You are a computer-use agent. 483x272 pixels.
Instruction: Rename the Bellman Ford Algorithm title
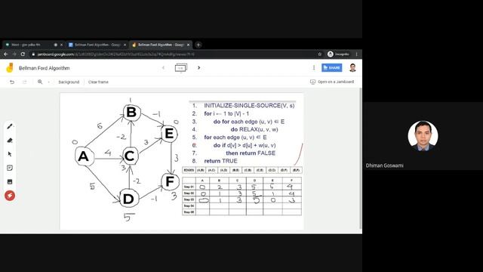(45, 68)
